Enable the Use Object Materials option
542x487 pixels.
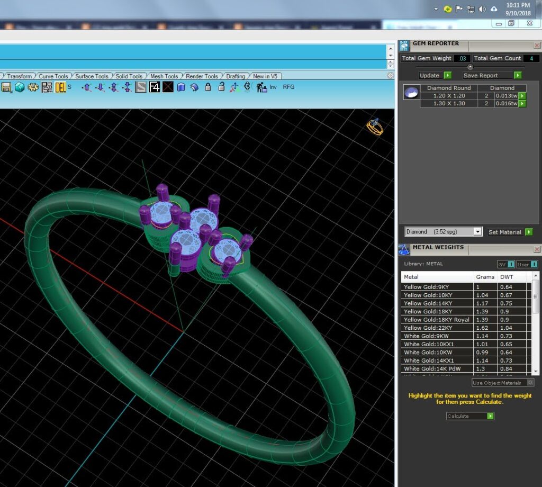point(503,383)
